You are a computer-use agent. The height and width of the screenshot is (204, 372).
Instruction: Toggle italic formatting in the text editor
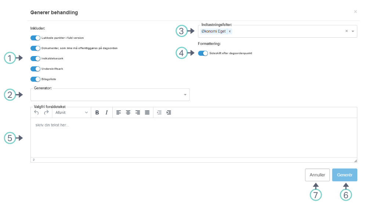(x=106, y=112)
